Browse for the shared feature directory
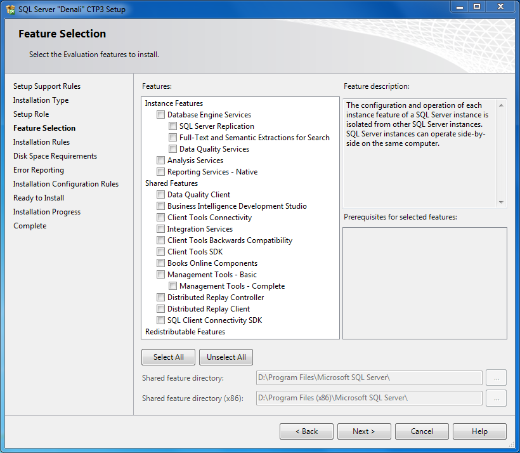 tap(496, 377)
